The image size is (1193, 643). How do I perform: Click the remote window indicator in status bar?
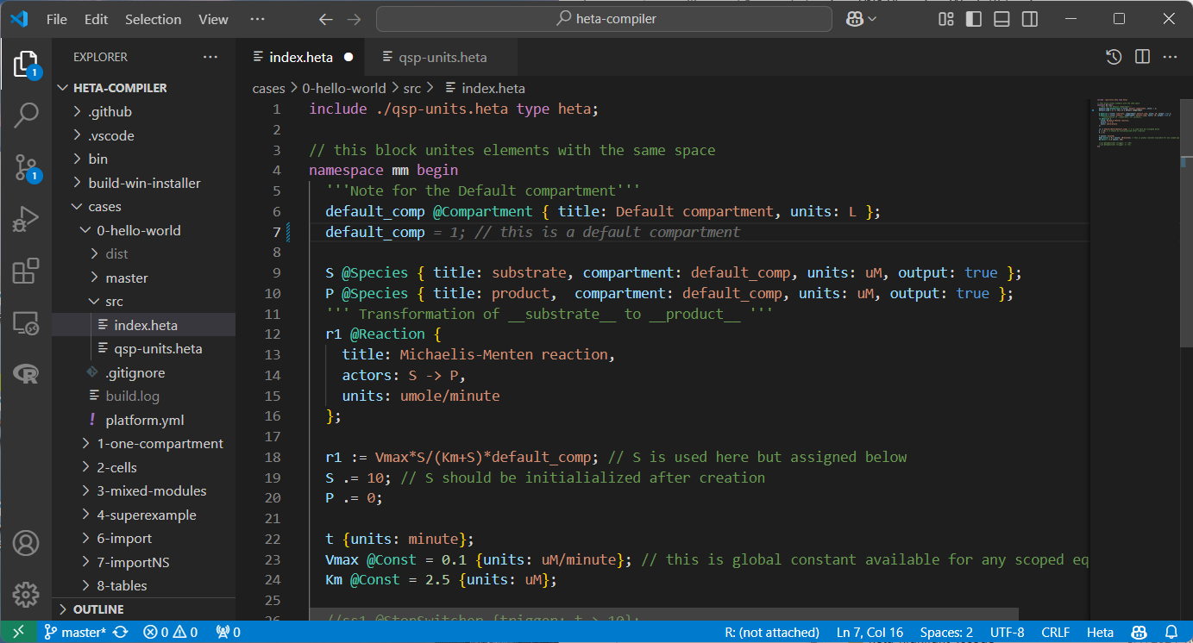pyautogui.click(x=18, y=632)
